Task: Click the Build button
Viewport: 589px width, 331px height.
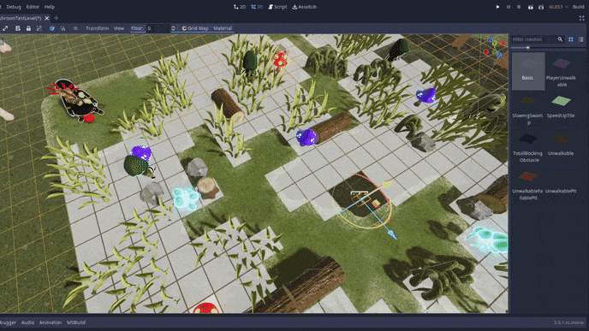Action: [579, 7]
